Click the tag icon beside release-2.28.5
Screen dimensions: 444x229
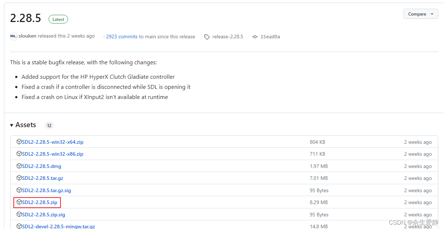click(x=207, y=37)
